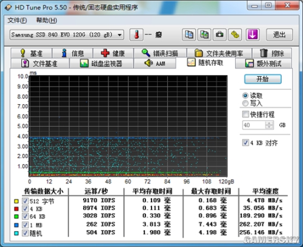Open the options gear icon
The image size is (303, 247).
(x=235, y=35)
